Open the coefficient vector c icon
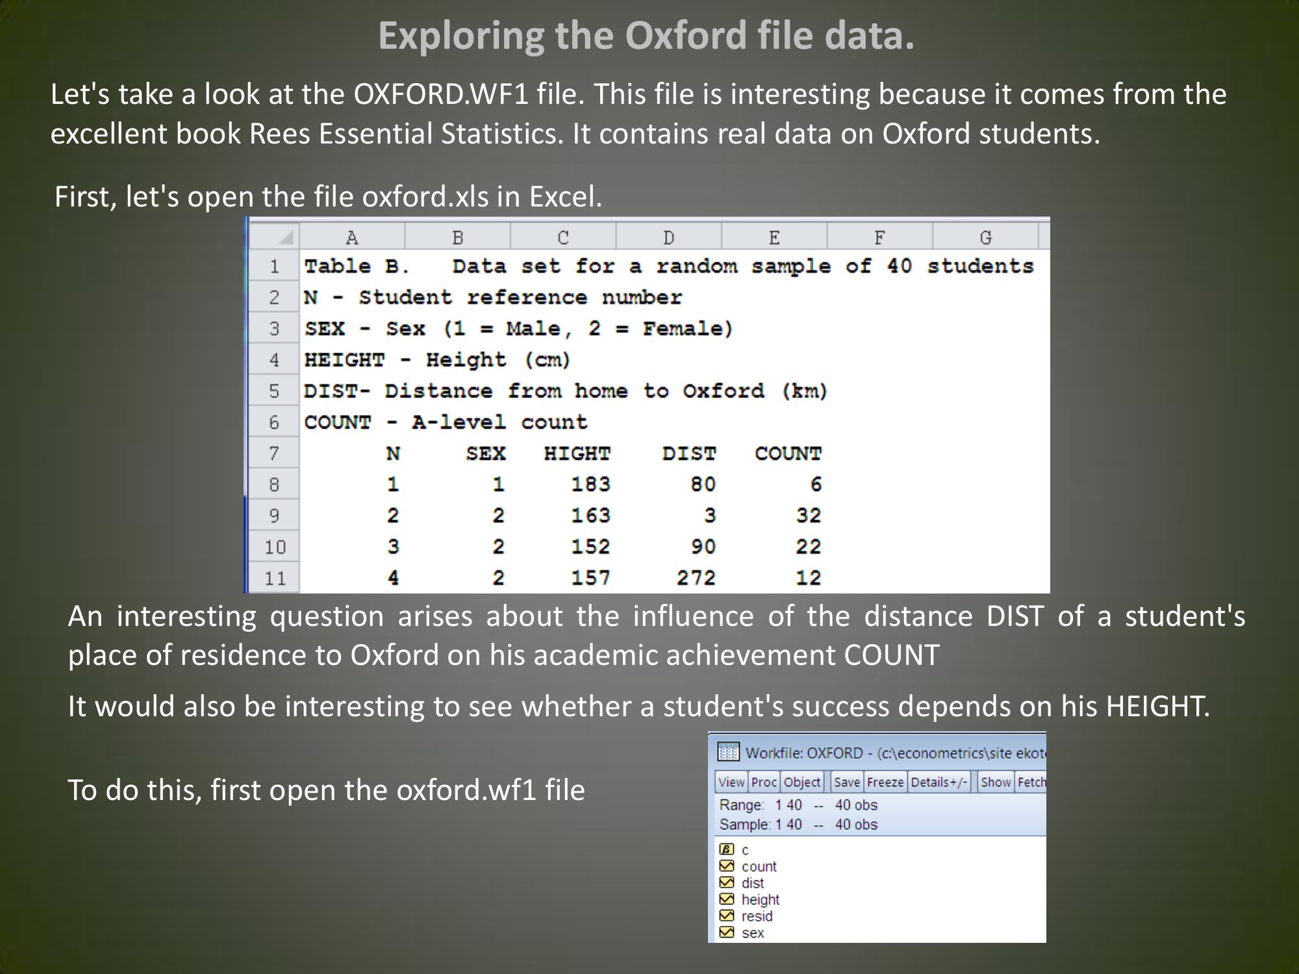The height and width of the screenshot is (974, 1299). tap(727, 849)
